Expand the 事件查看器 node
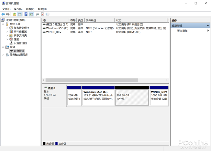 (7, 32)
